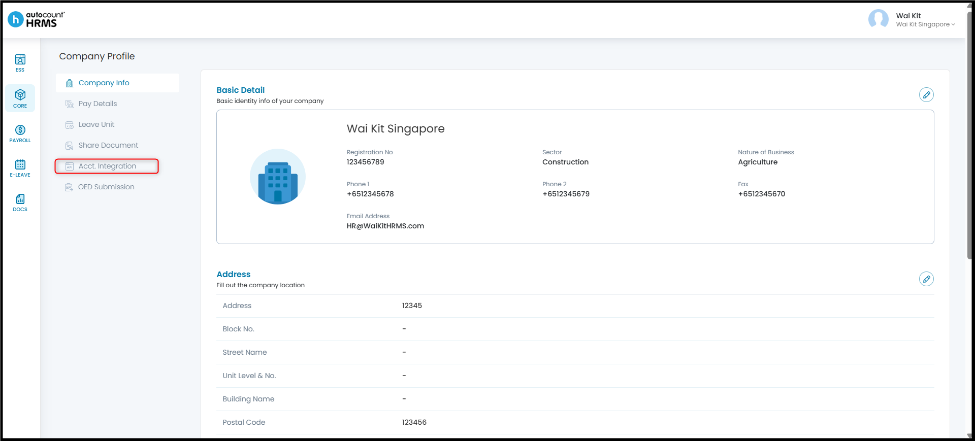The height and width of the screenshot is (441, 975).
Task: Click the Company Profile page title
Action: tap(97, 56)
